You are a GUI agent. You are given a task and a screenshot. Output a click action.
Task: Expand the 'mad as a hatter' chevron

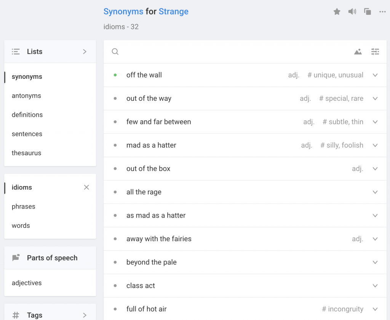click(375, 145)
